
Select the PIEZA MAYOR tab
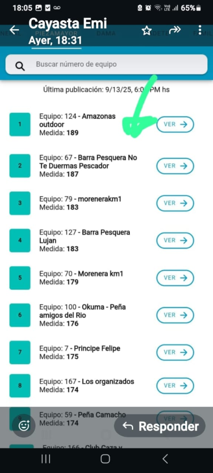point(56,33)
